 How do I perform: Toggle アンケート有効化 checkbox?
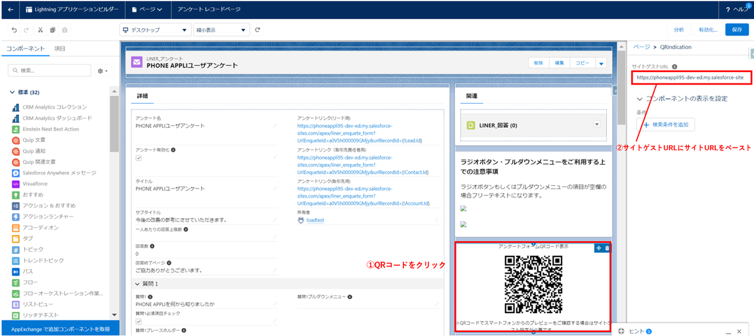139,157
